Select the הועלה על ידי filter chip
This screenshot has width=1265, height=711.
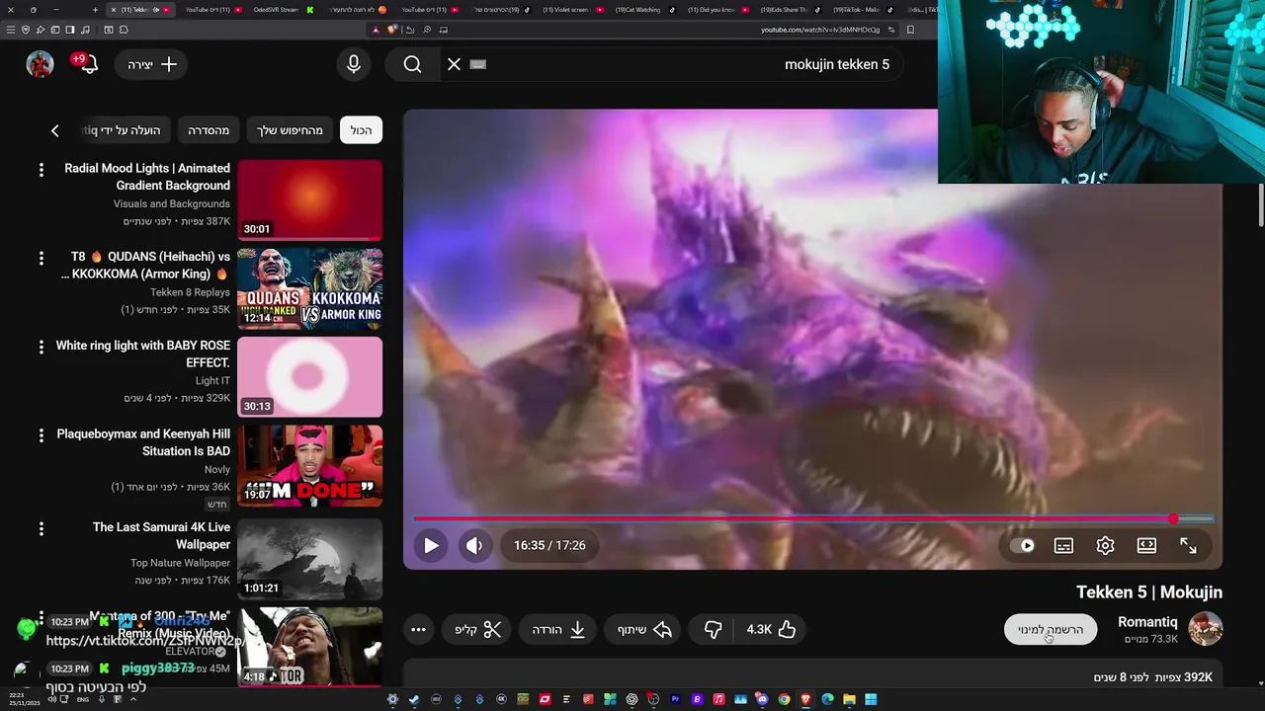pyautogui.click(x=126, y=130)
